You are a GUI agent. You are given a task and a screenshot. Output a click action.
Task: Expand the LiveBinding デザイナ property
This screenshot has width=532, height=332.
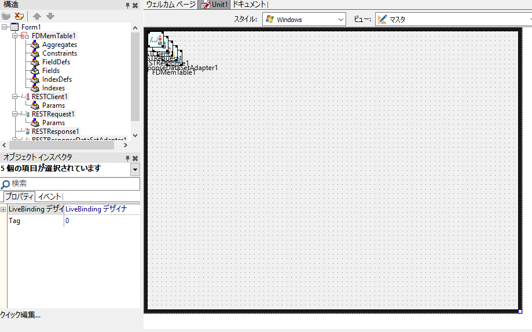pyautogui.click(x=3, y=209)
